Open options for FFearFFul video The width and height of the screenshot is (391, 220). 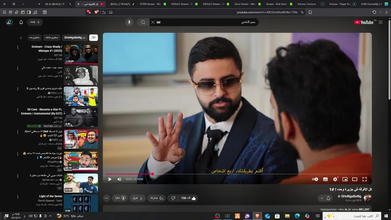[x=17, y=154]
